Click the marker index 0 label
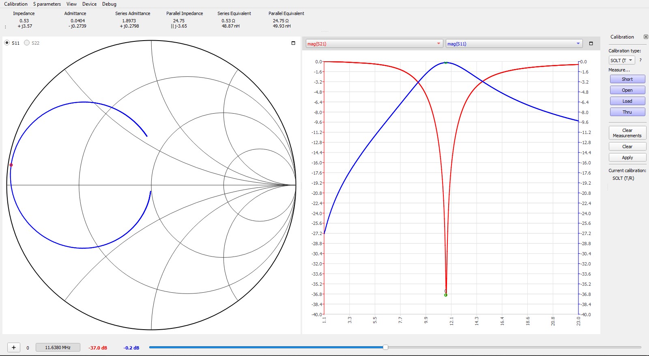 pos(28,348)
